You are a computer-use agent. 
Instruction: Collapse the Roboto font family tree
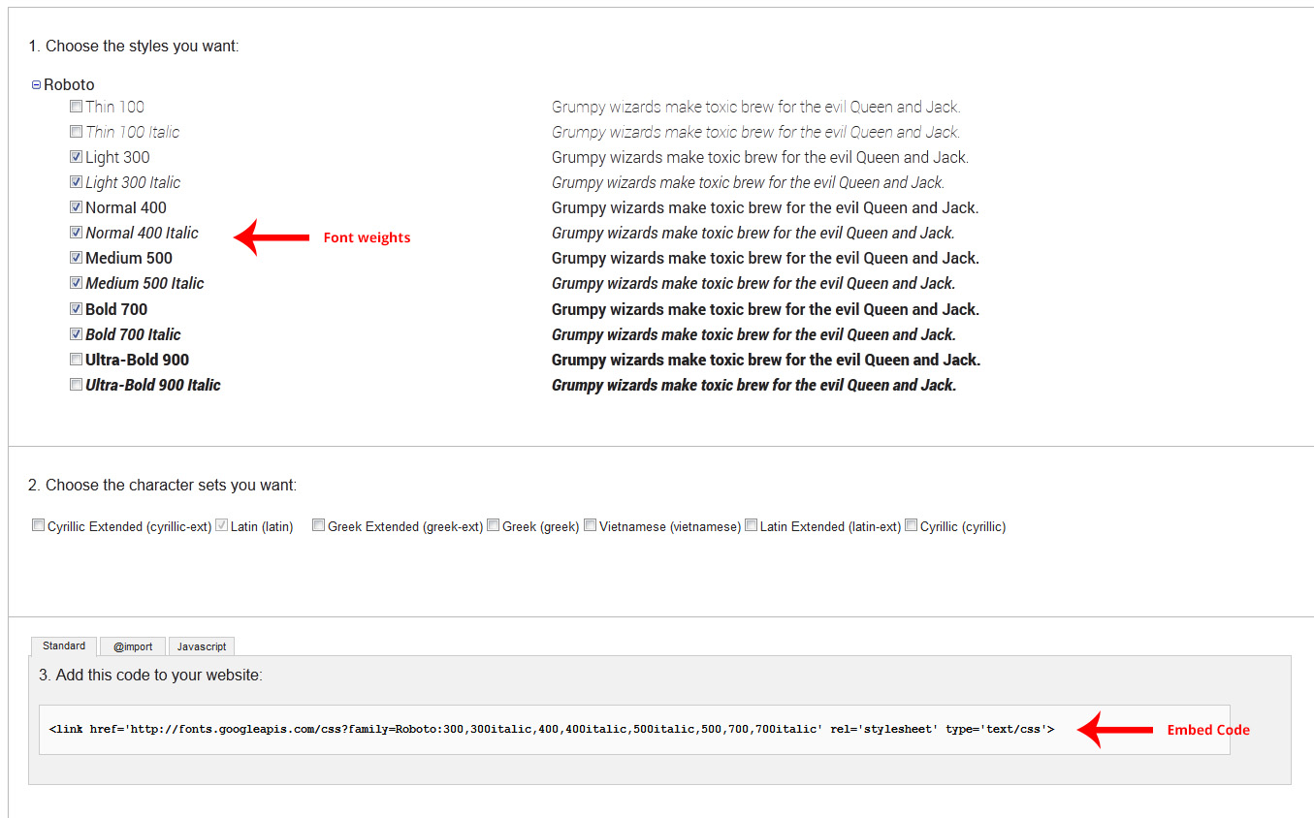[36, 85]
